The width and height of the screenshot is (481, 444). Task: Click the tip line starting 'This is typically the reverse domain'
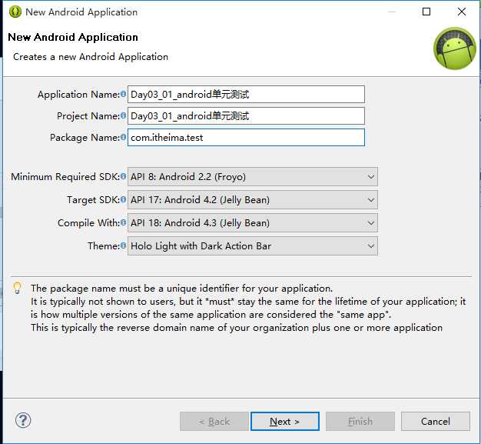tap(237, 328)
